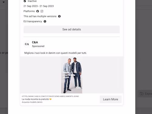The height and width of the screenshot is (114, 152).
Task: Click La moda incontra la praticità headline
Action: [35, 99]
